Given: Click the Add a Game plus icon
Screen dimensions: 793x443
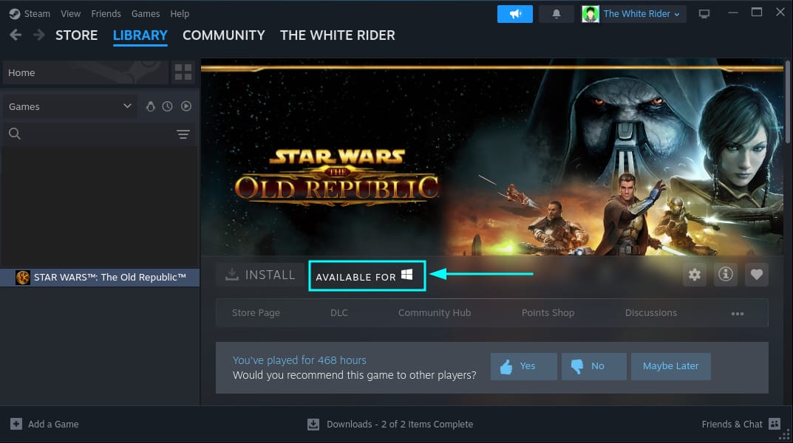Looking at the screenshot, I should pos(16,425).
